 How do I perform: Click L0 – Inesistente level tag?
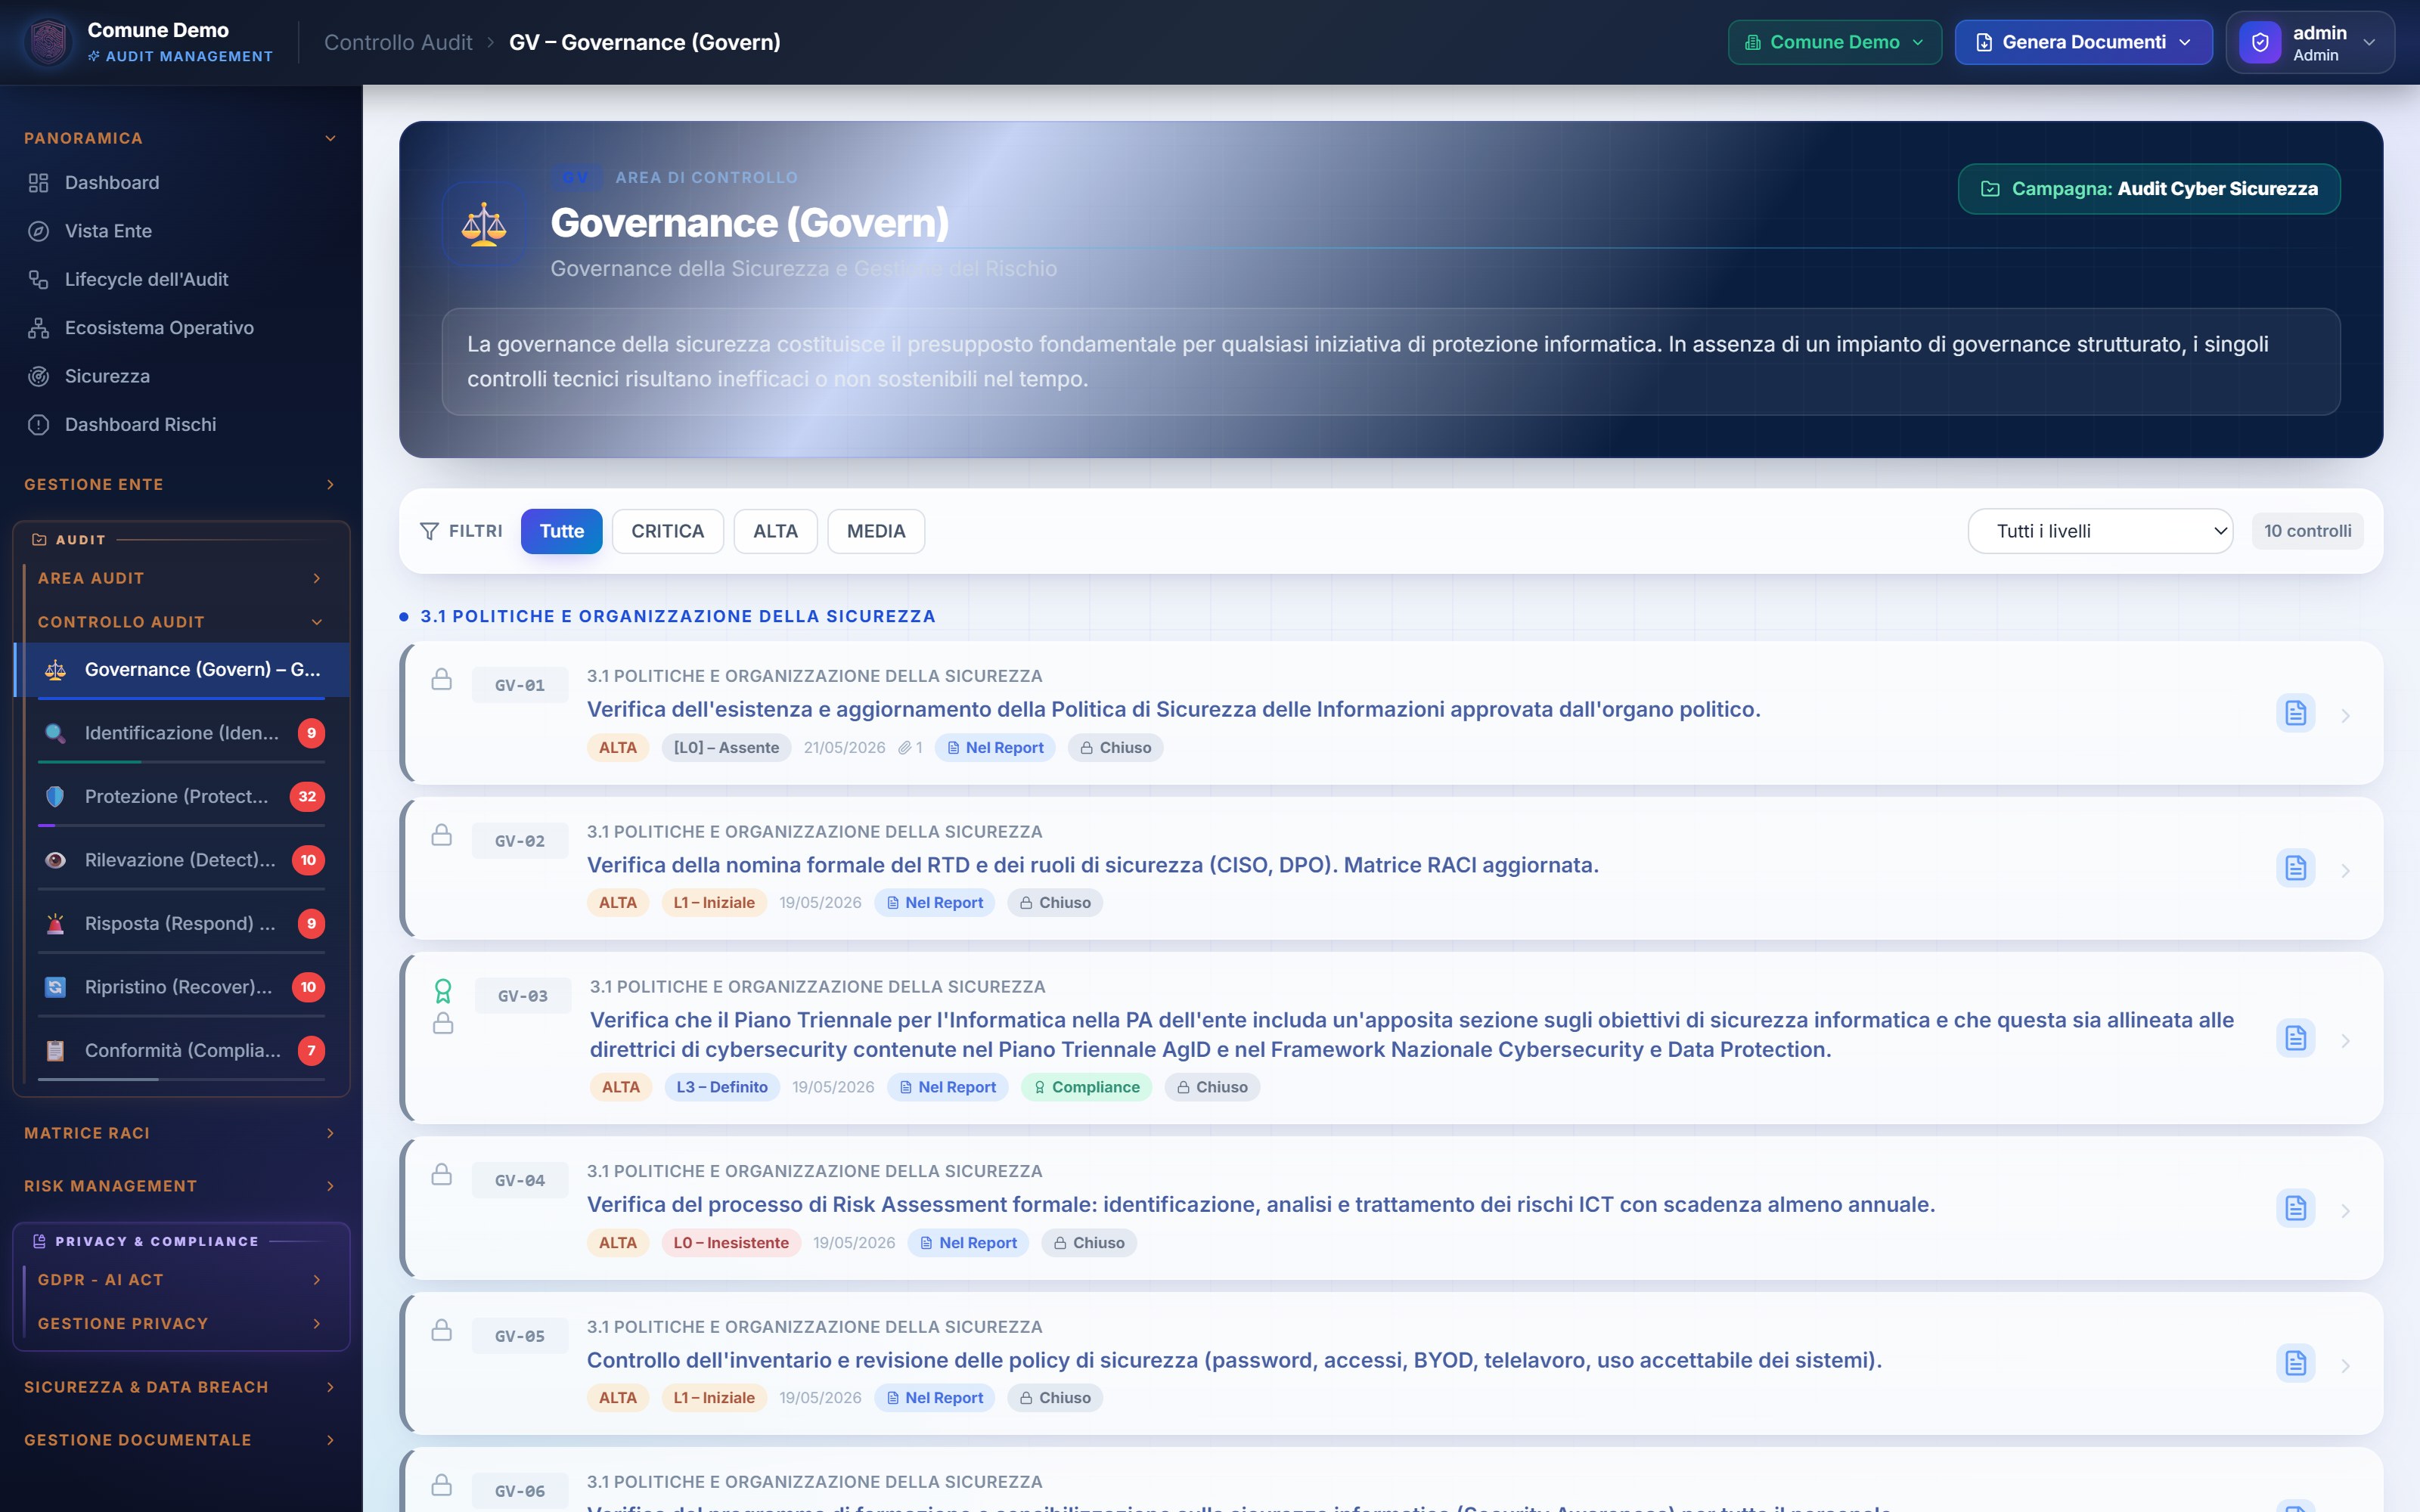(731, 1243)
